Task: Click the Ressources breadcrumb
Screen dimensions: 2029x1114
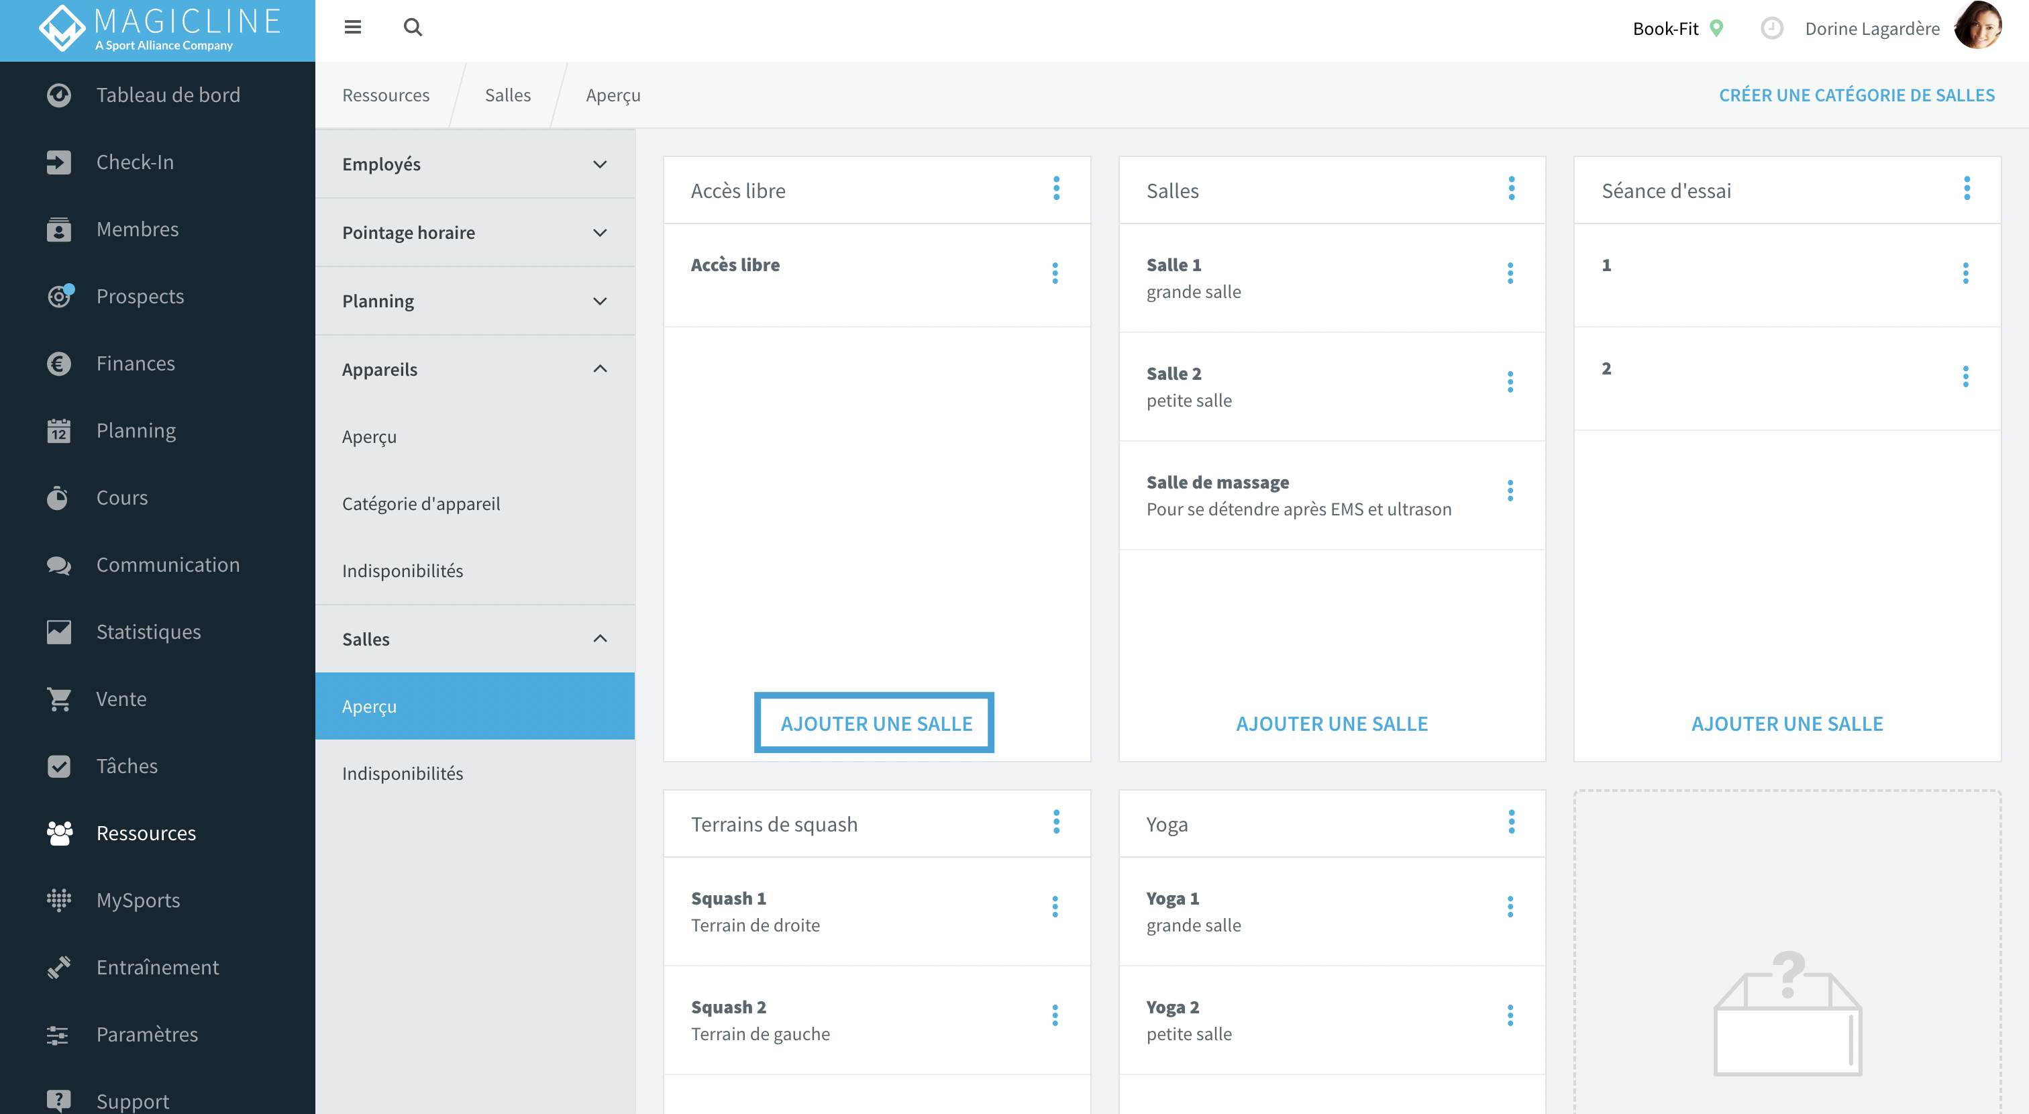Action: coord(386,95)
